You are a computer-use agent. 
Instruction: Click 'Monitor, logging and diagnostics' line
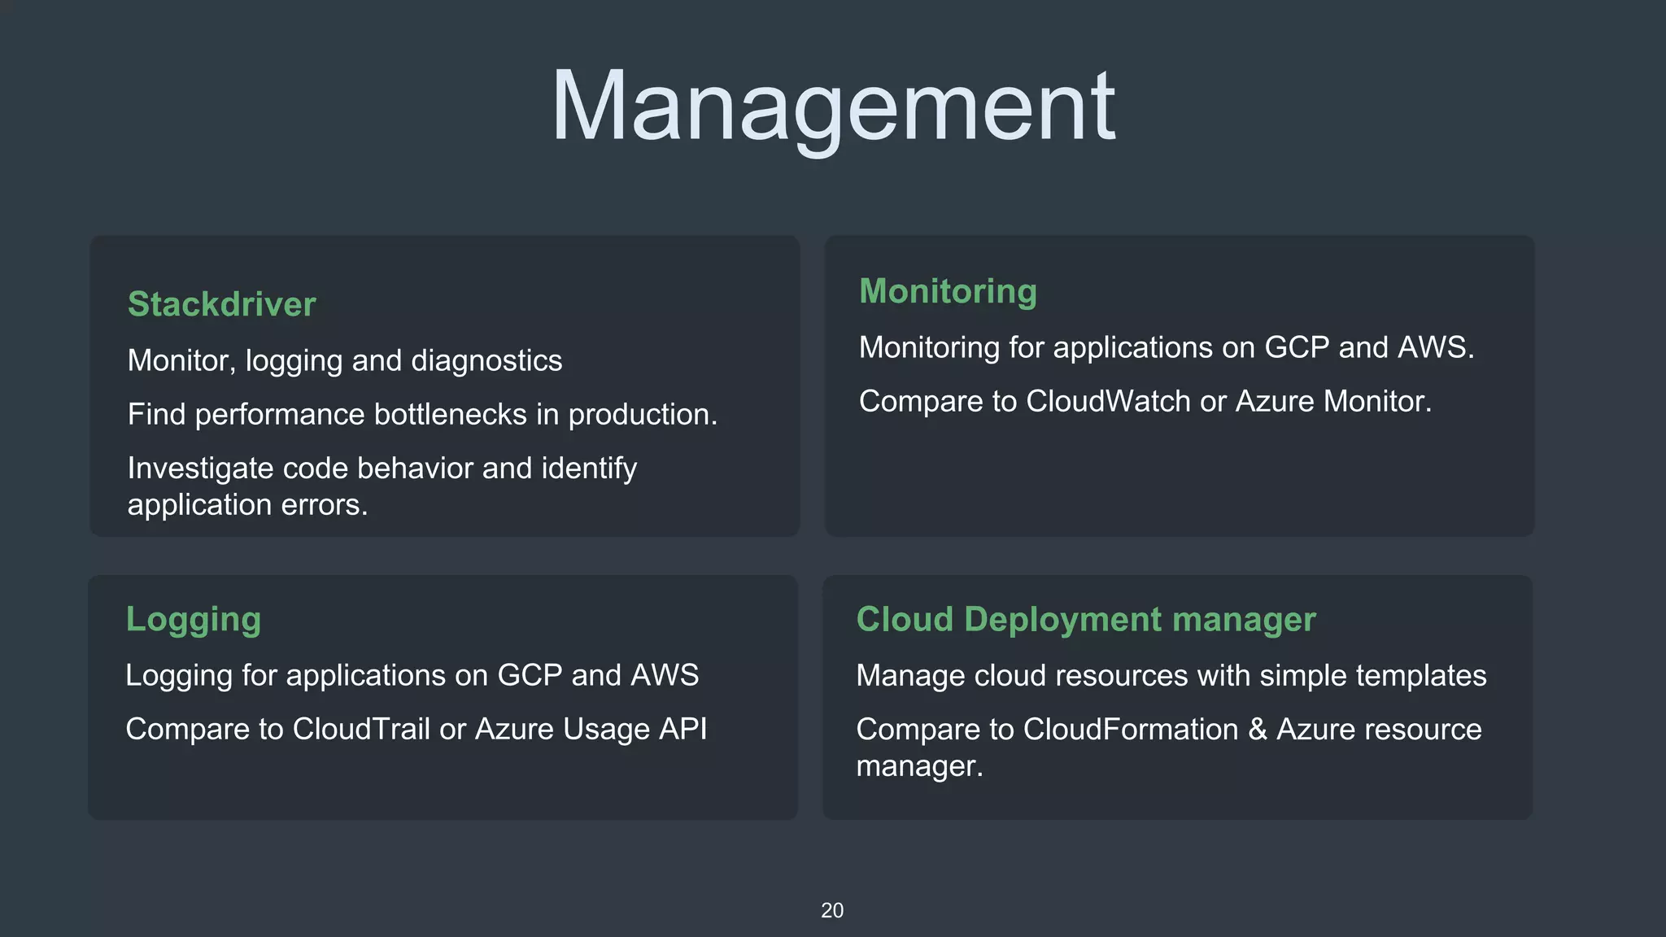tap(345, 360)
